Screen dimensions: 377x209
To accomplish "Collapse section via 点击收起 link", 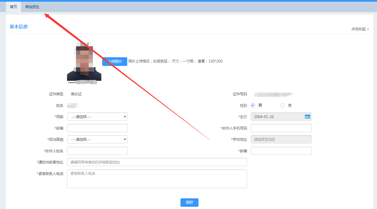I will 358,29.
